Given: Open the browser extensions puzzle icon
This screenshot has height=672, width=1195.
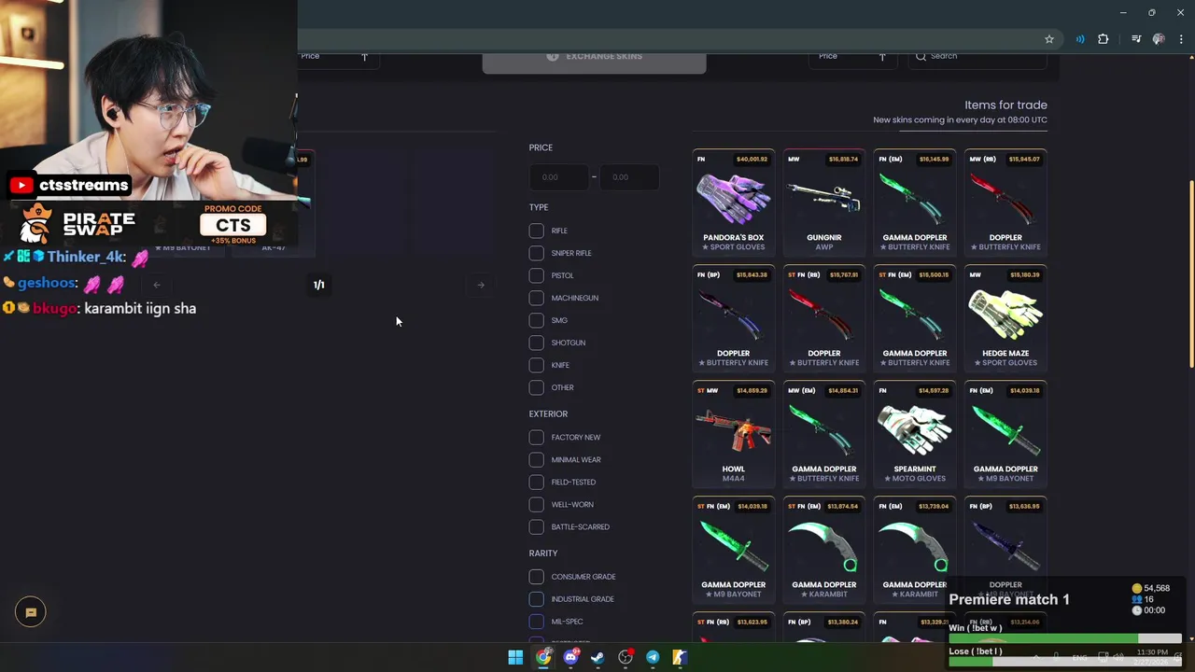Looking at the screenshot, I should pos(1104,39).
